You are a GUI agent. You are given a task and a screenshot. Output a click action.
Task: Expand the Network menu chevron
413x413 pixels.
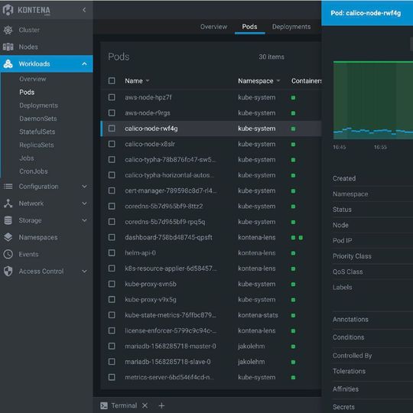coord(84,203)
